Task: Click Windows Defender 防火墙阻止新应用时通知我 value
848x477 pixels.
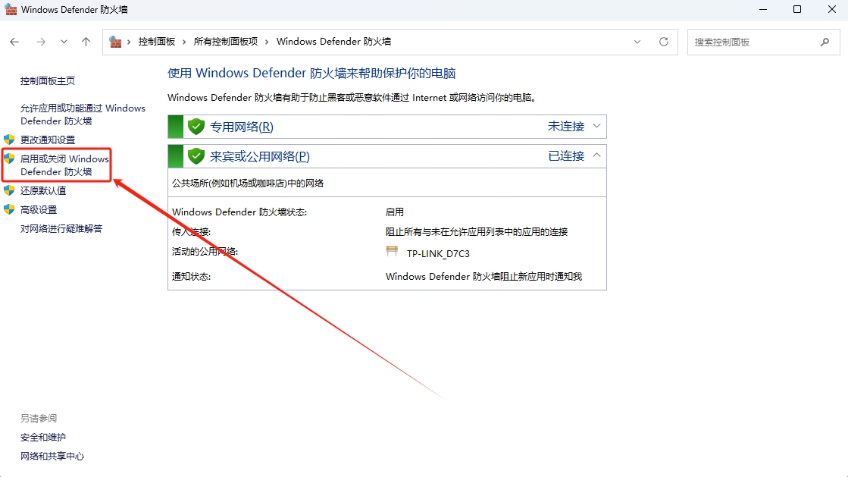Action: pyautogui.click(x=483, y=276)
